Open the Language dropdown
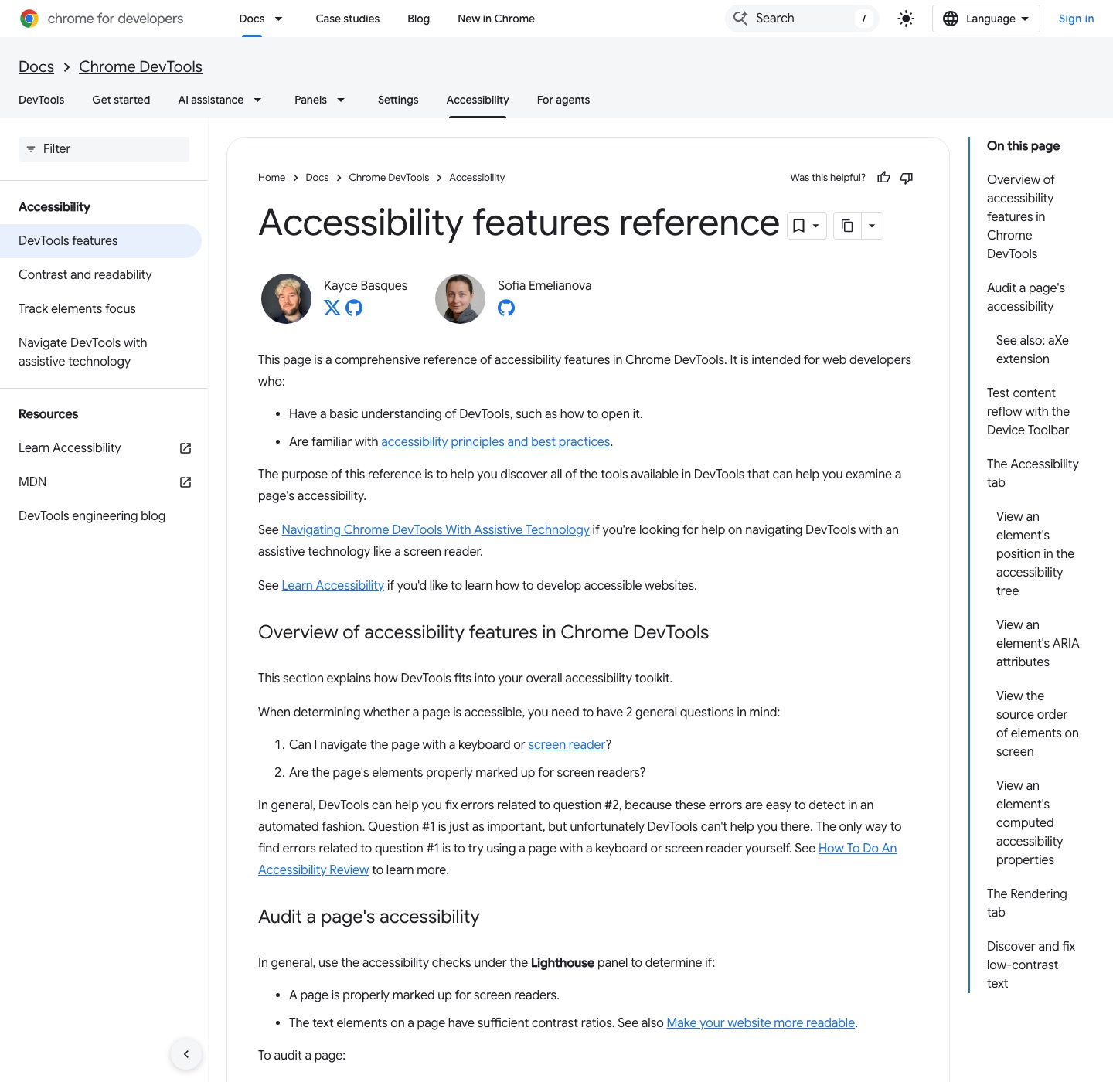The image size is (1113, 1082). pyautogui.click(x=985, y=19)
